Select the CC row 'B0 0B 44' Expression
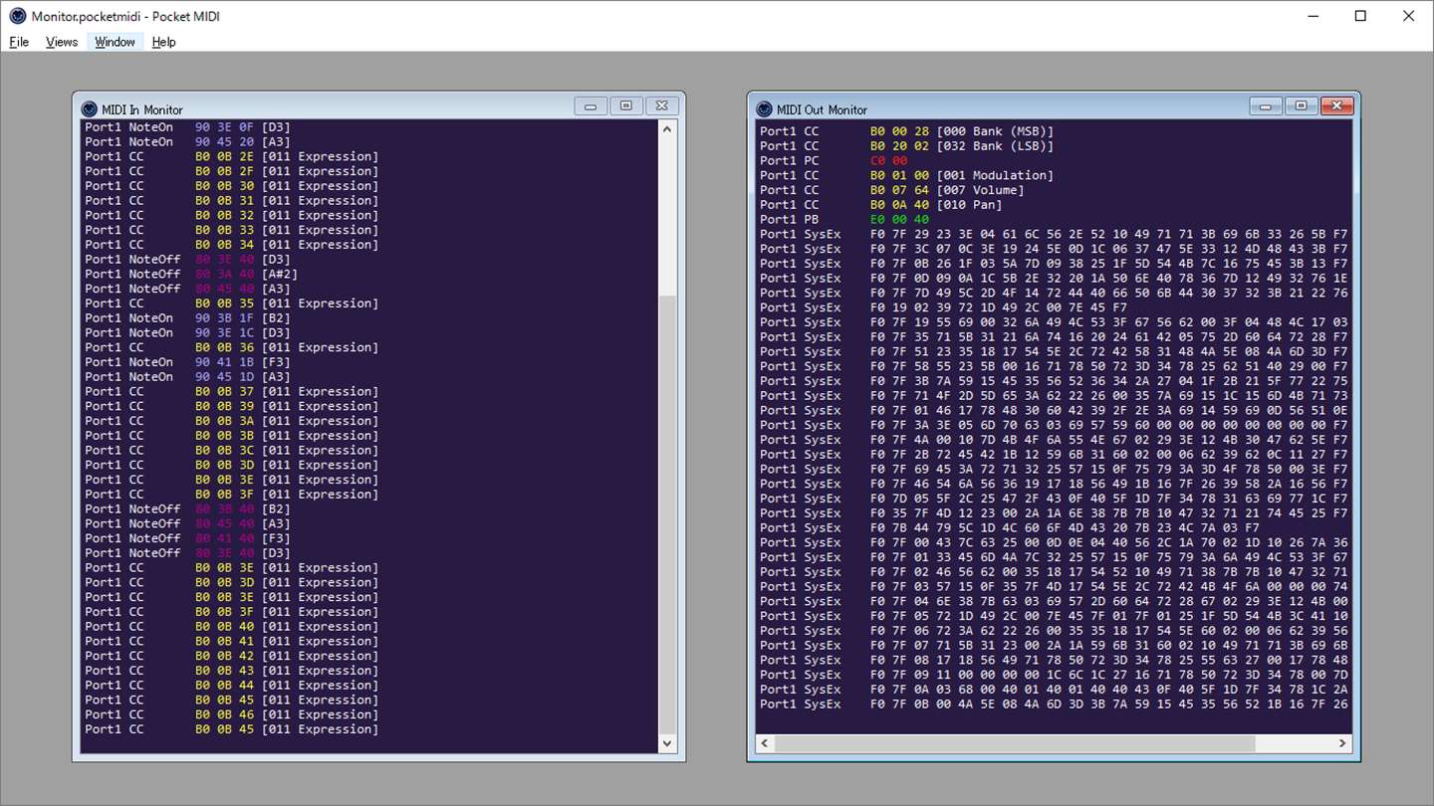This screenshot has width=1434, height=806. coord(231,686)
